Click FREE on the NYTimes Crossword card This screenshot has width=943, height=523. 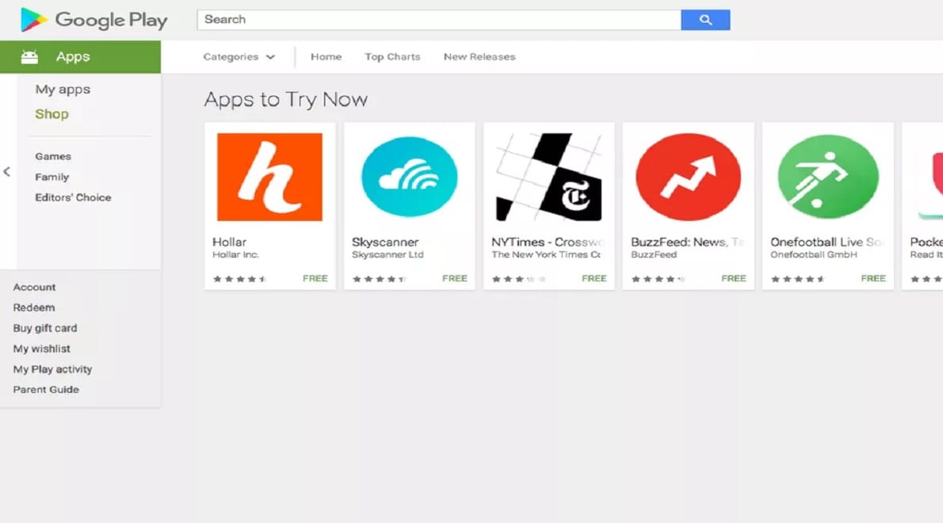point(594,278)
